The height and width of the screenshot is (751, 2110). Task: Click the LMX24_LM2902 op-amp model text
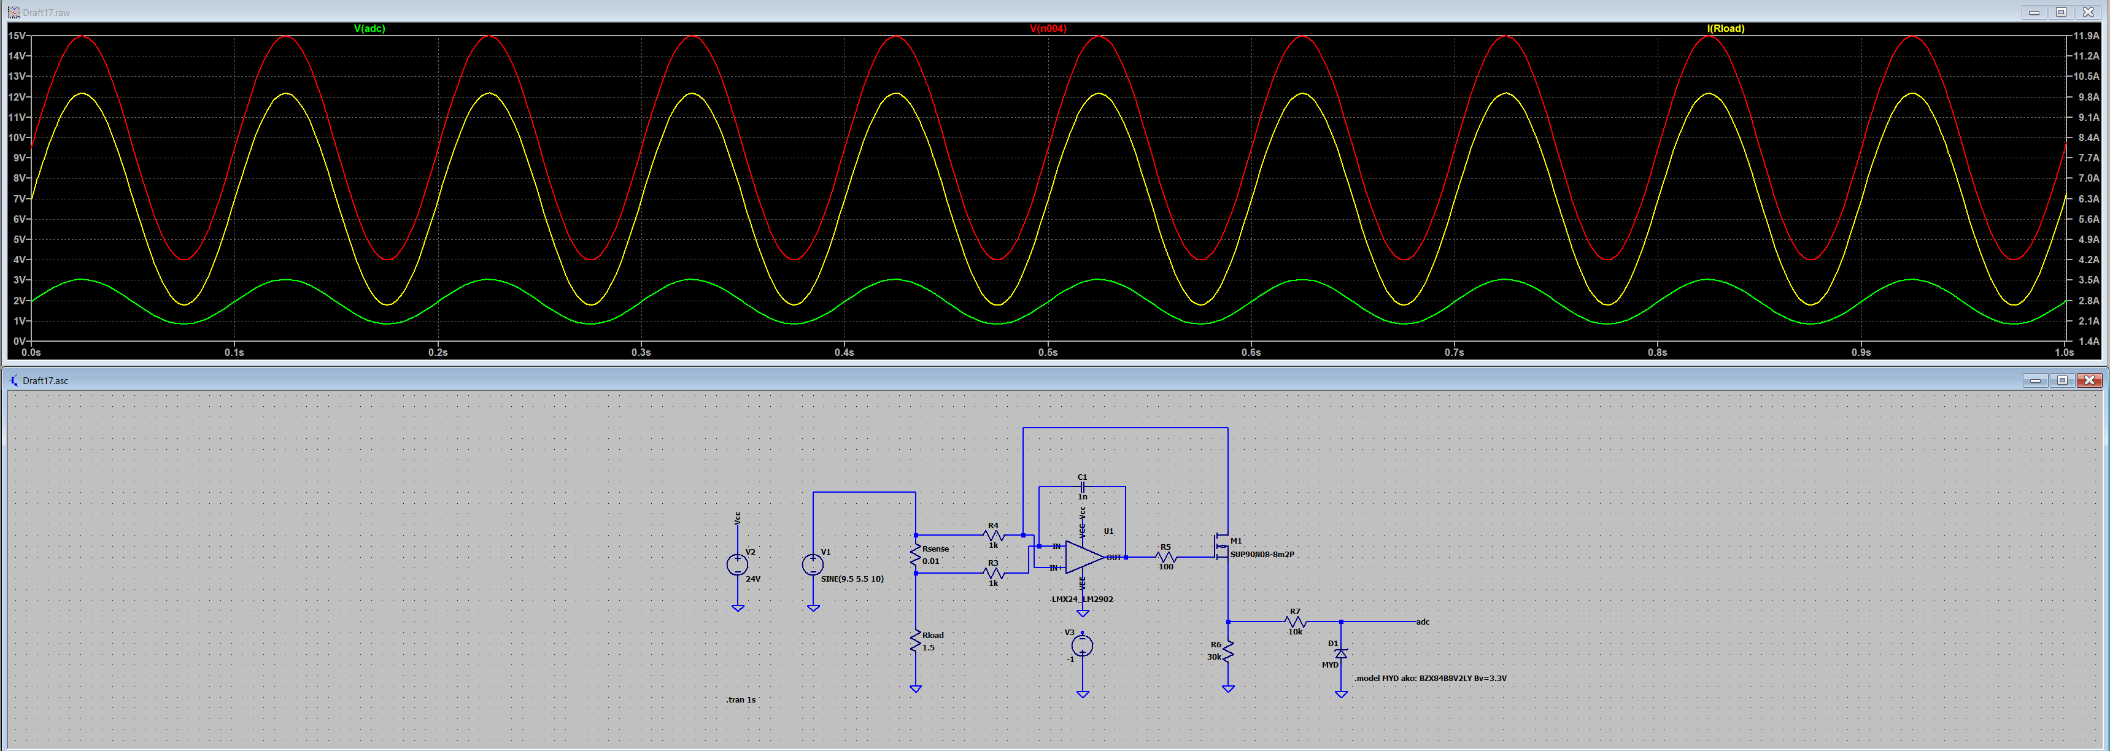[1082, 599]
